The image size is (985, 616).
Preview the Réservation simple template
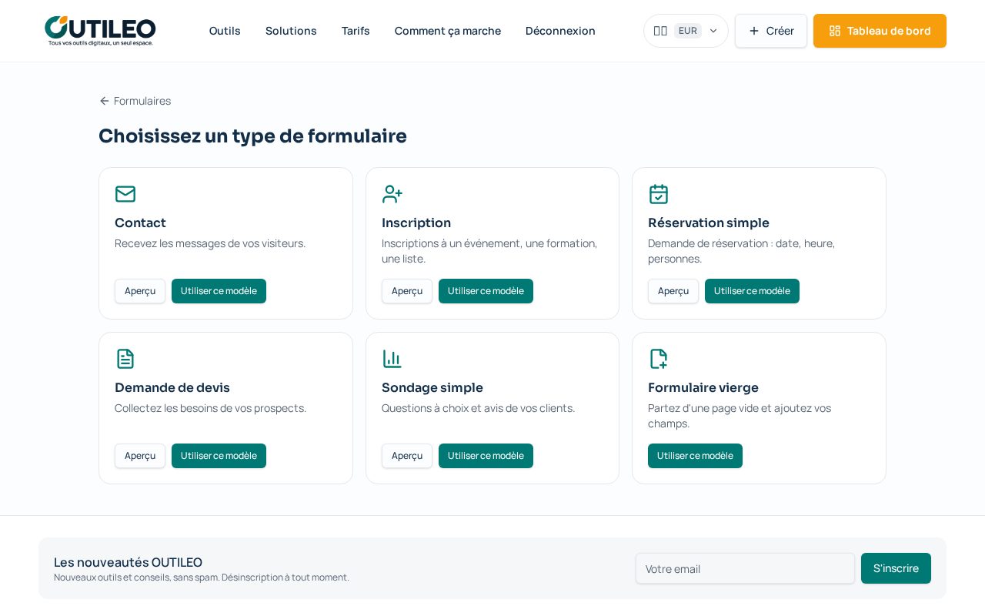[x=673, y=291]
